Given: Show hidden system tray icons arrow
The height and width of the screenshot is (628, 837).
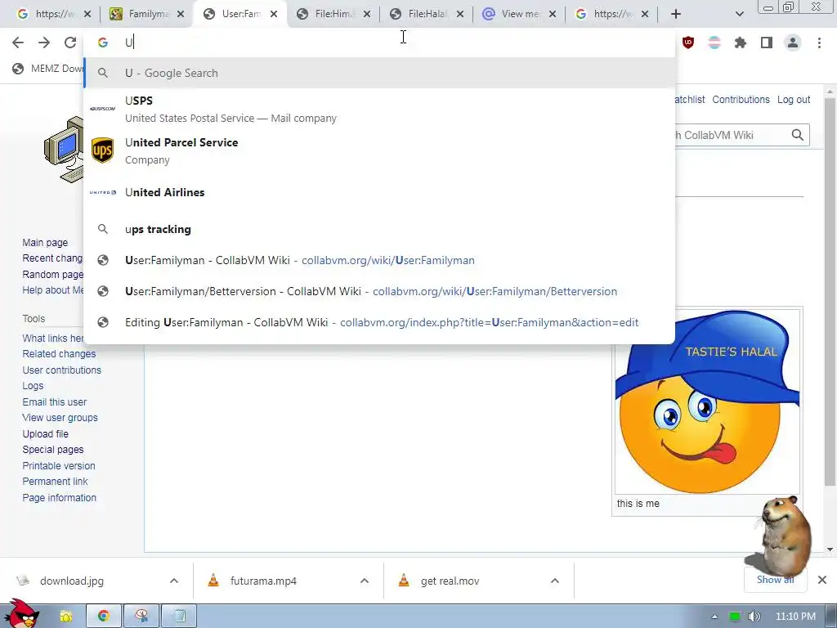Looking at the screenshot, I should pos(714,617).
